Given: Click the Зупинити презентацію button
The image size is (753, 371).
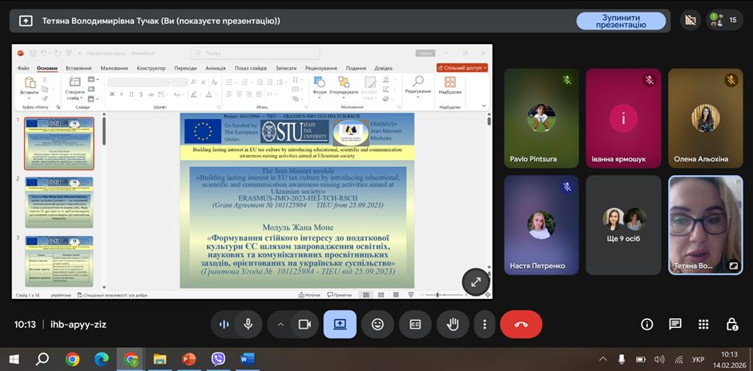Looking at the screenshot, I should point(621,21).
